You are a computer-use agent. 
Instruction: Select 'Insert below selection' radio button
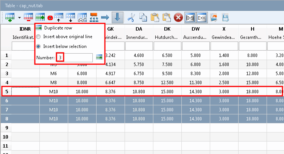coord(38,46)
